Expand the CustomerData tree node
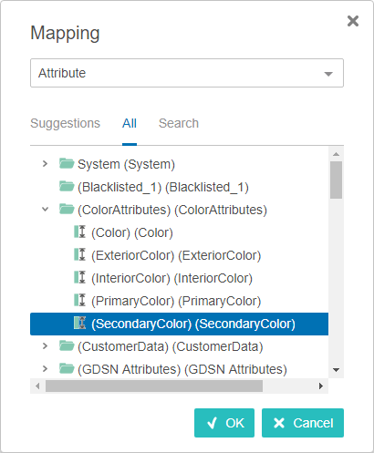Viewport: 374px width, 453px height. [x=45, y=346]
